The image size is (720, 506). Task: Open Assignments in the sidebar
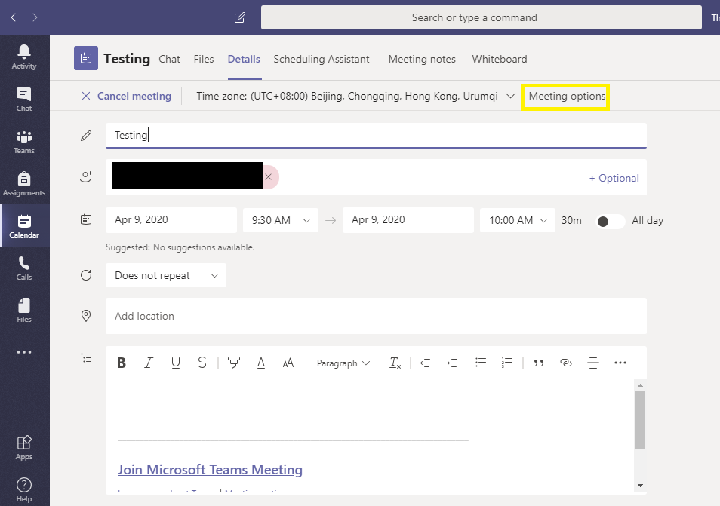click(24, 184)
